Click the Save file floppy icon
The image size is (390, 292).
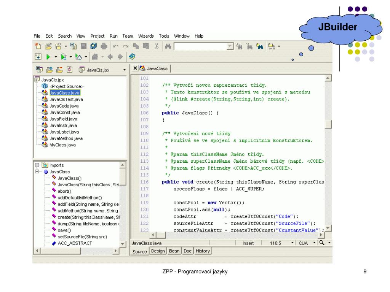click(x=83, y=46)
